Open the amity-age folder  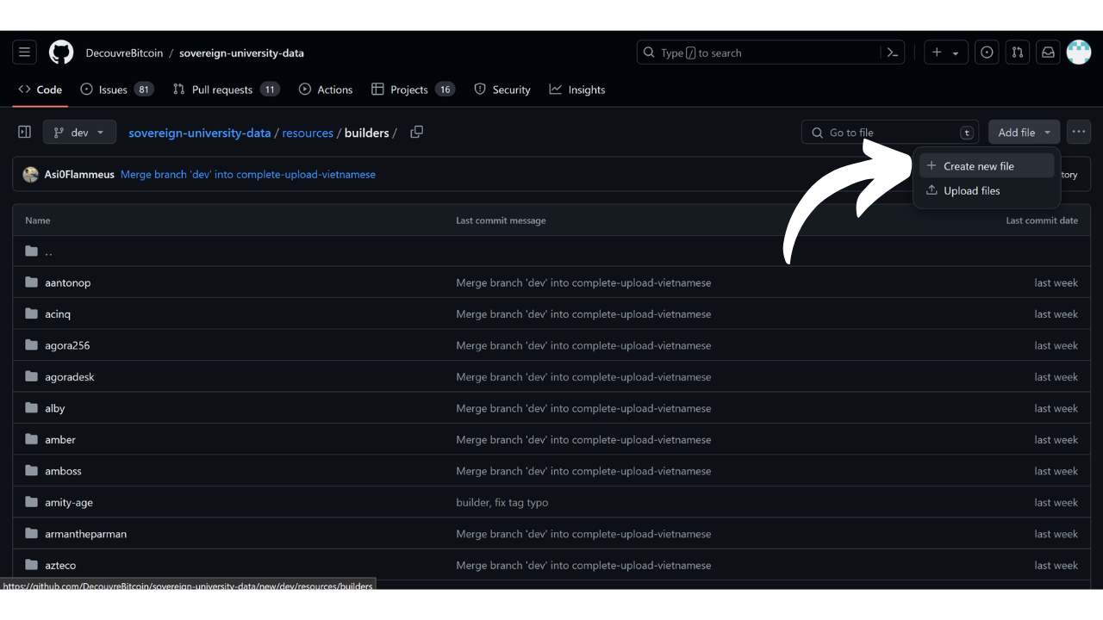click(69, 503)
